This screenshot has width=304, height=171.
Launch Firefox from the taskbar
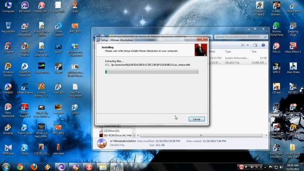(34, 167)
